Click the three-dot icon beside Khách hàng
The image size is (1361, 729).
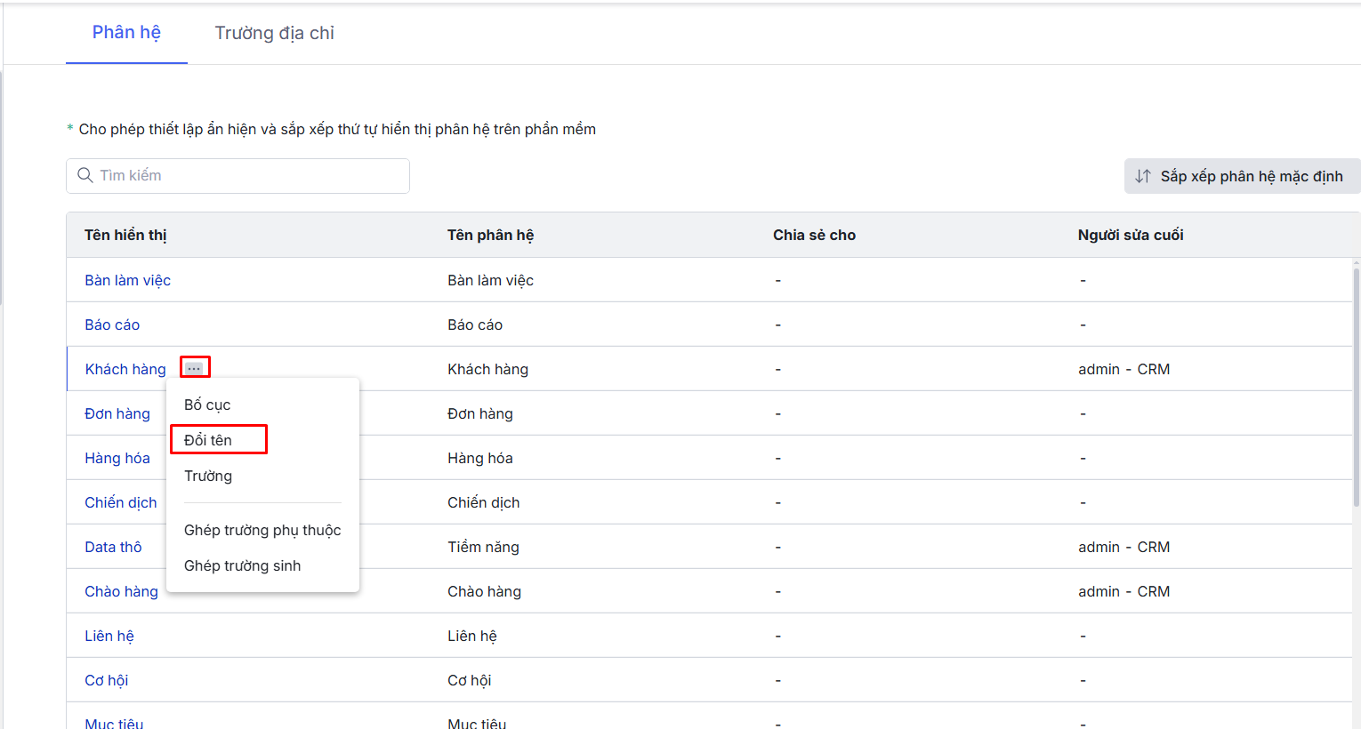[x=194, y=368]
